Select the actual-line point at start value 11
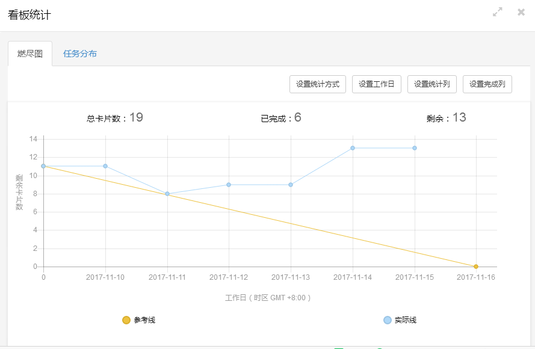Image resolution: width=535 pixels, height=349 pixels. point(43,166)
